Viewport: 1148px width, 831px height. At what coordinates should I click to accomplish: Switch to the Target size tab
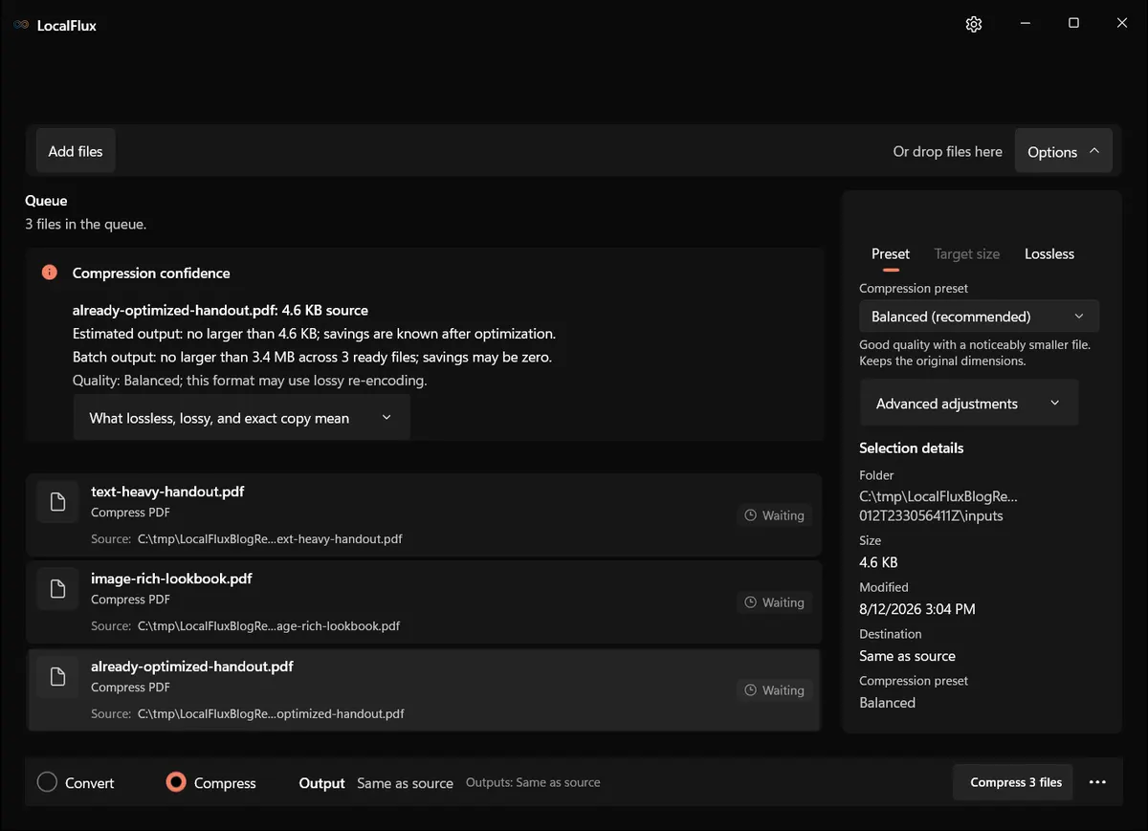pos(967,253)
